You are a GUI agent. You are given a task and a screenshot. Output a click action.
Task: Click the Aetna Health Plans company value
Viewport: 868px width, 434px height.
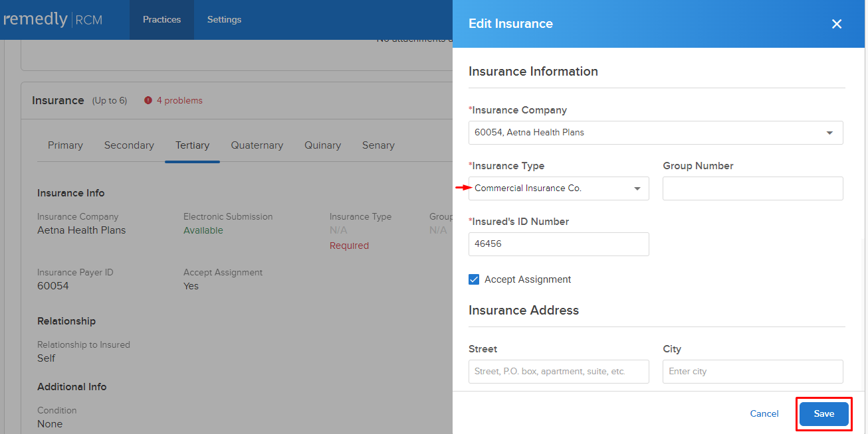81,230
